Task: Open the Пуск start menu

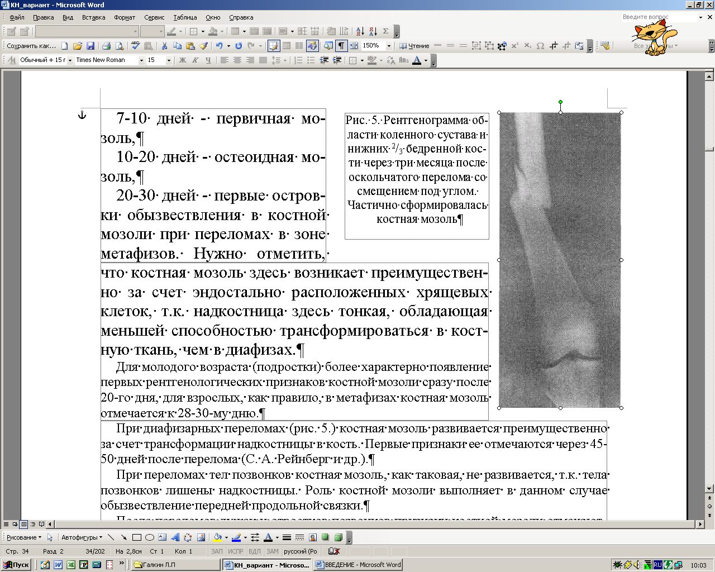Action: pyautogui.click(x=16, y=565)
